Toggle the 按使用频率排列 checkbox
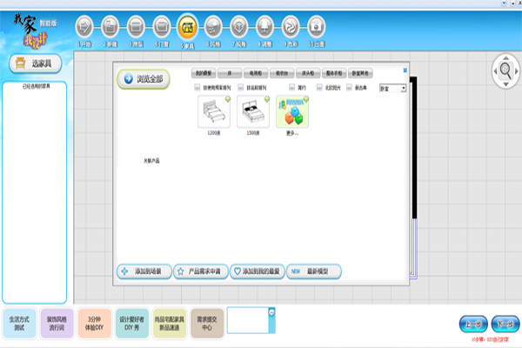Viewport: 522px width, 348px height. click(197, 88)
